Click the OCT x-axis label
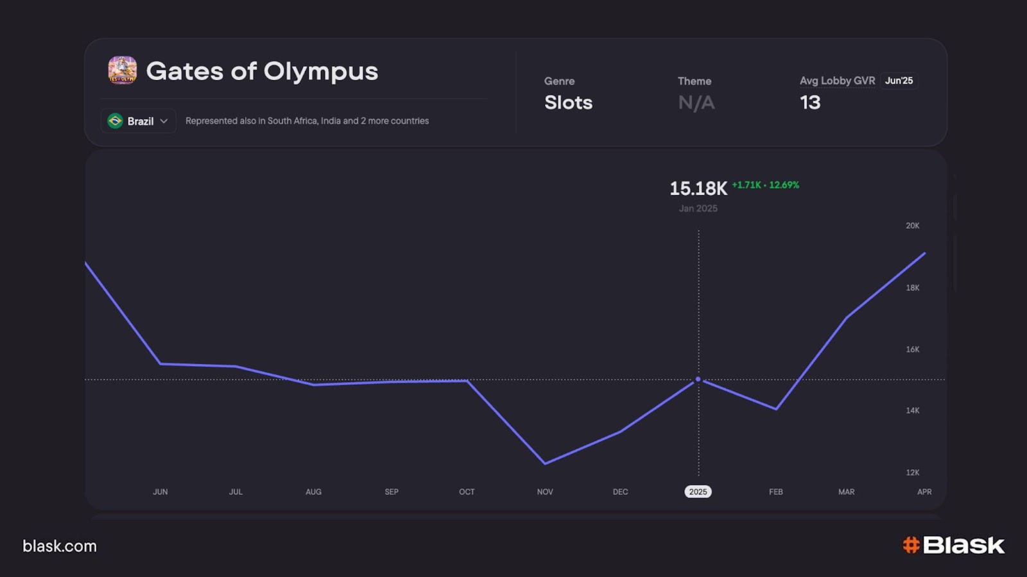This screenshot has width=1027, height=577. click(x=467, y=492)
